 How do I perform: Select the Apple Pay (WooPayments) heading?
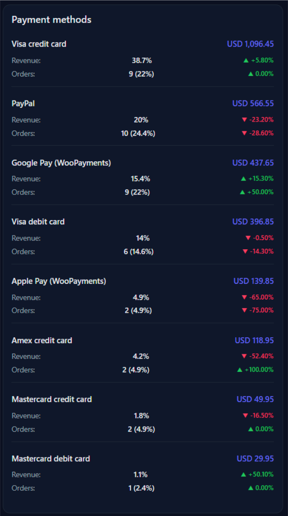click(x=59, y=281)
